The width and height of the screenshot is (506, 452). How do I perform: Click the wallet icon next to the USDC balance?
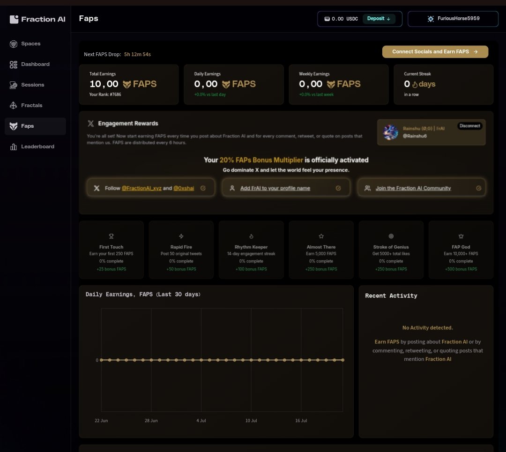coord(327,19)
